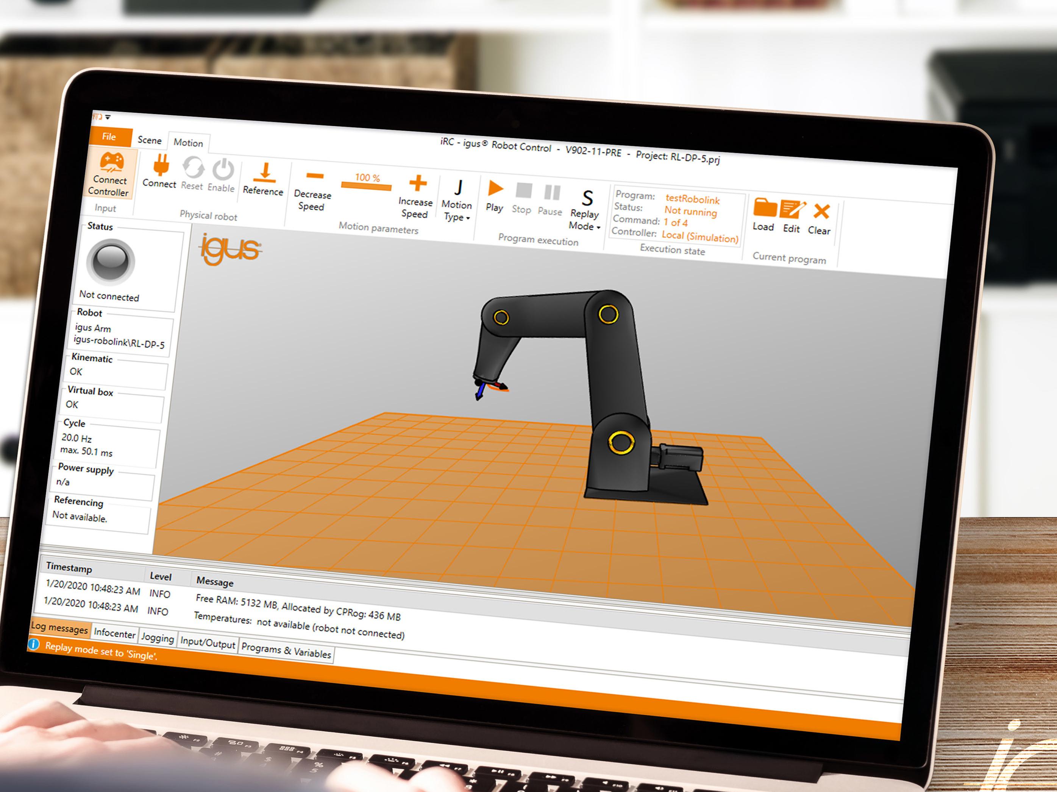Click the Kinematic 'OK' value

click(x=76, y=372)
